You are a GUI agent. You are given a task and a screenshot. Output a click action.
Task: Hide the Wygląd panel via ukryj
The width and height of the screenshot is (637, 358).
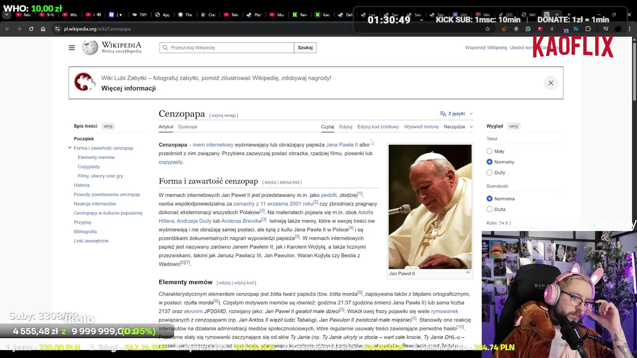(514, 126)
